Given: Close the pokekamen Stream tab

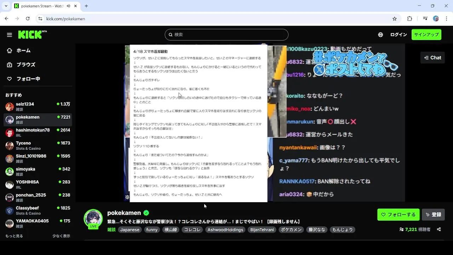Looking at the screenshot, I should pyautogui.click(x=75, y=6).
